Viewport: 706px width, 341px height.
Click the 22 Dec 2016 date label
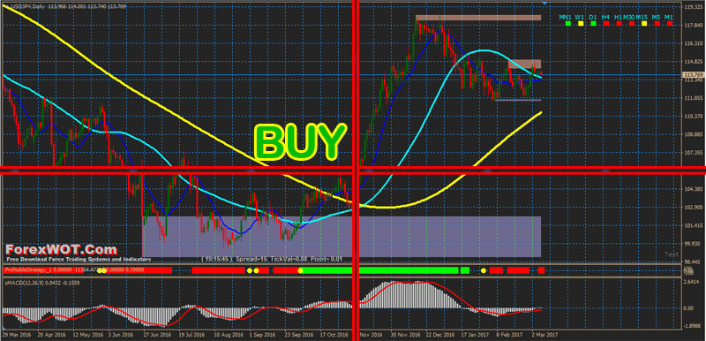[439, 335]
